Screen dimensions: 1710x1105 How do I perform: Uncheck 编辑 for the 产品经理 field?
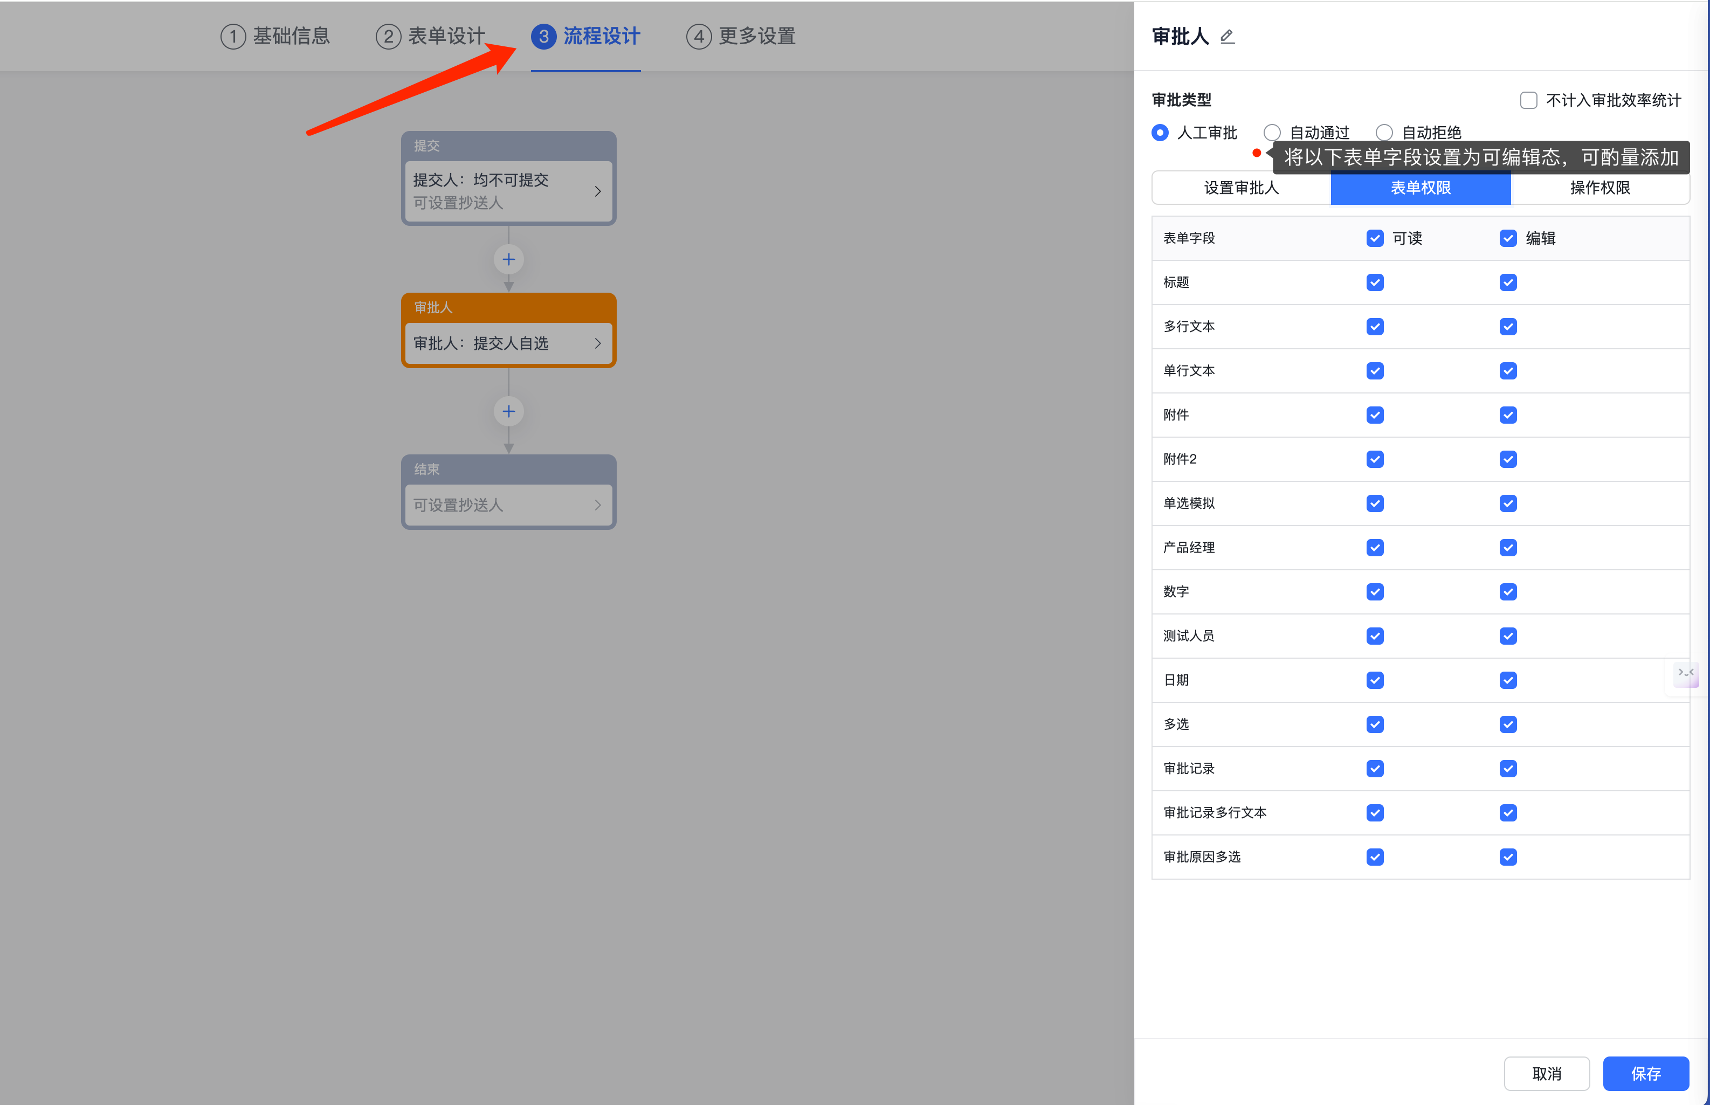point(1508,548)
